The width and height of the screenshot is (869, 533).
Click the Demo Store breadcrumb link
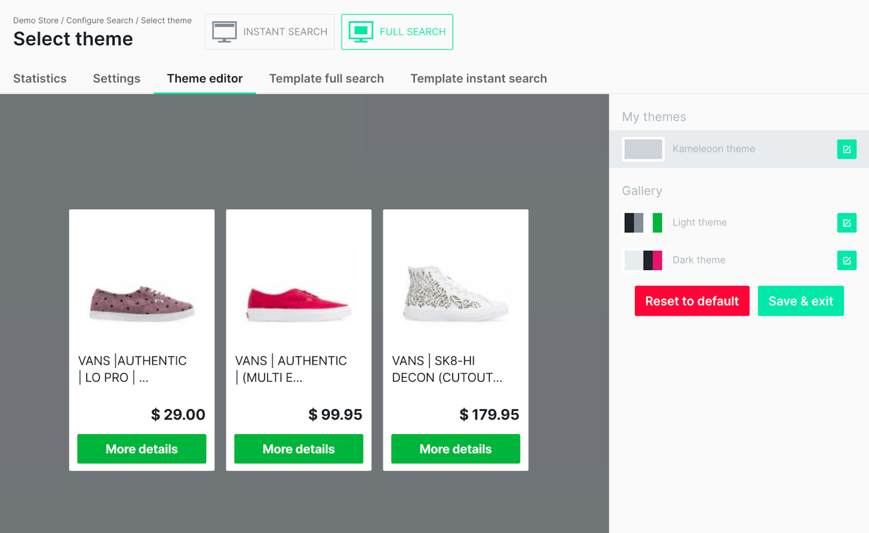pyautogui.click(x=36, y=21)
